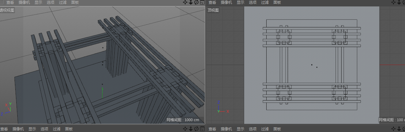
Task: Open 面板 menu in the bottom-left viewport header
Action: (x=69, y=129)
